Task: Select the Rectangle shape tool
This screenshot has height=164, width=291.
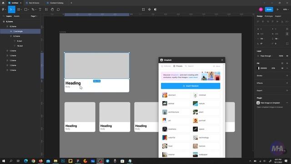Action: pos(26,10)
